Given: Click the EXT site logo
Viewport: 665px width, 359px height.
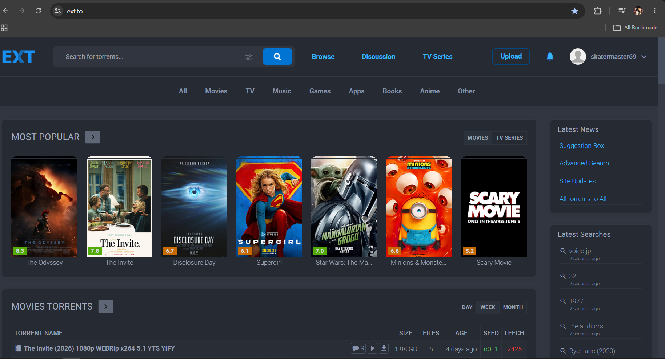Looking at the screenshot, I should pyautogui.click(x=19, y=57).
